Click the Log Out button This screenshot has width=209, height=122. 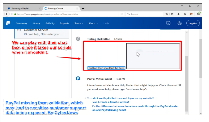193,23
